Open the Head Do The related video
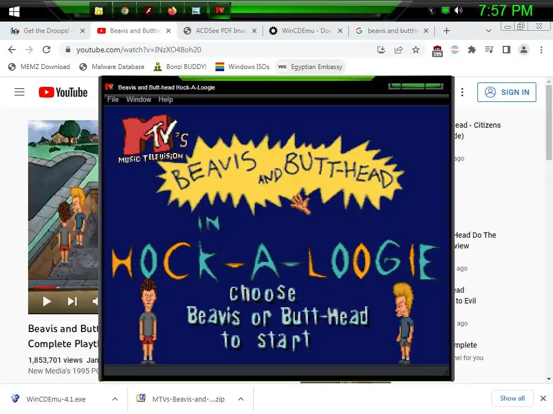553x414 pixels. point(475,240)
